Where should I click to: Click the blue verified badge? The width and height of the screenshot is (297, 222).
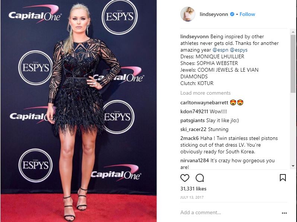pos(232,14)
